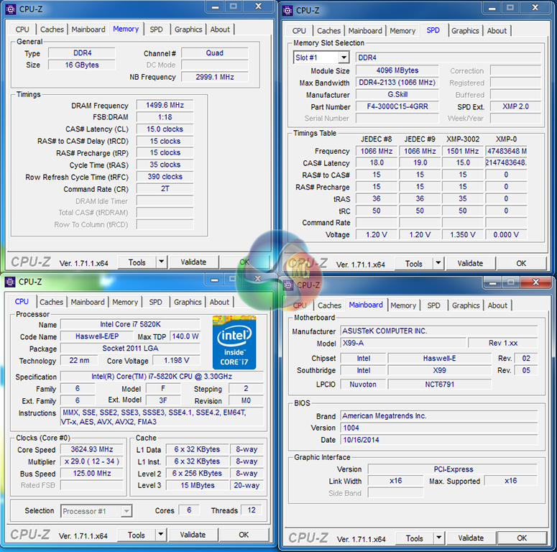Click OK button in the processor window
This screenshot has height=552, width=557.
(244, 535)
